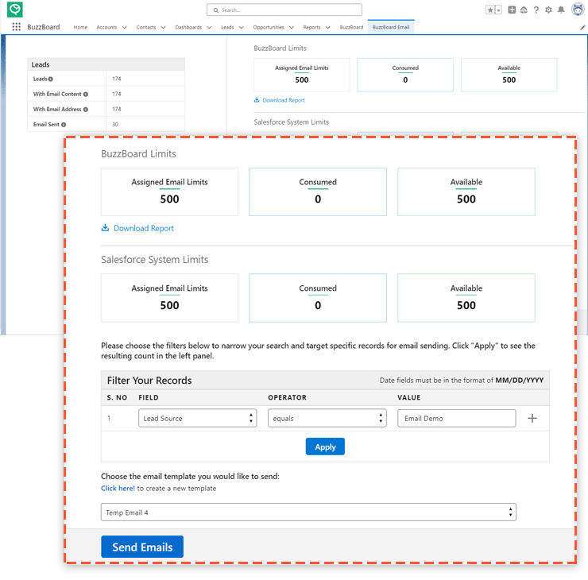Click the large Download Report link

(x=144, y=228)
